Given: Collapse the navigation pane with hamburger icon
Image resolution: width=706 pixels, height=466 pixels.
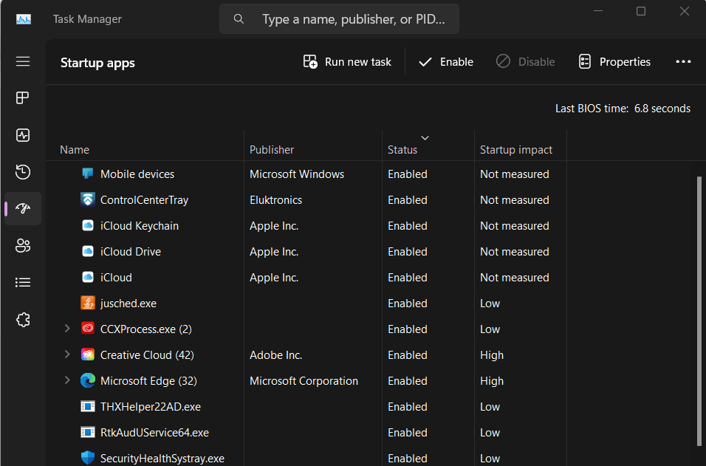Looking at the screenshot, I should click(x=22, y=62).
